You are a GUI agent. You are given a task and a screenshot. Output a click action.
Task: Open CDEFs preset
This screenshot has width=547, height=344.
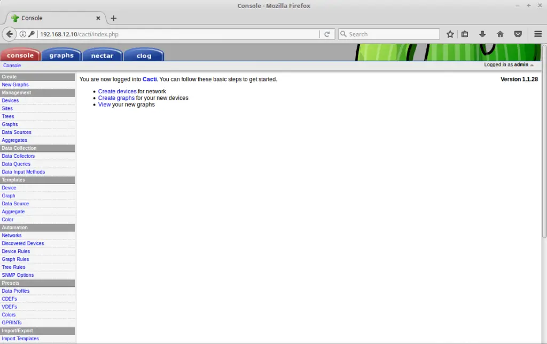(9, 299)
